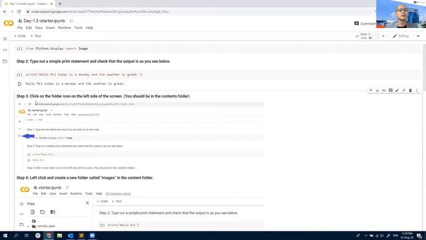Delete the selected cell with trash icon

pos(410,91)
